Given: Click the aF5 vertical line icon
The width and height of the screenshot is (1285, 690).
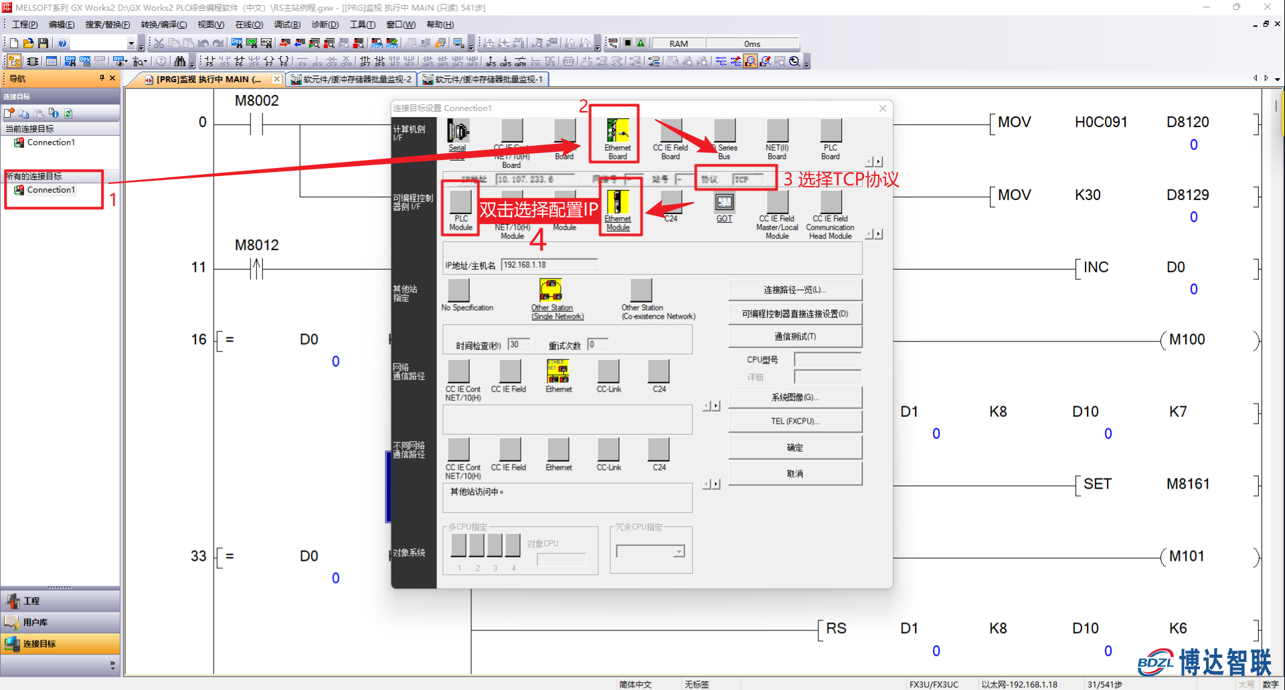Looking at the screenshot, I should click(x=491, y=61).
